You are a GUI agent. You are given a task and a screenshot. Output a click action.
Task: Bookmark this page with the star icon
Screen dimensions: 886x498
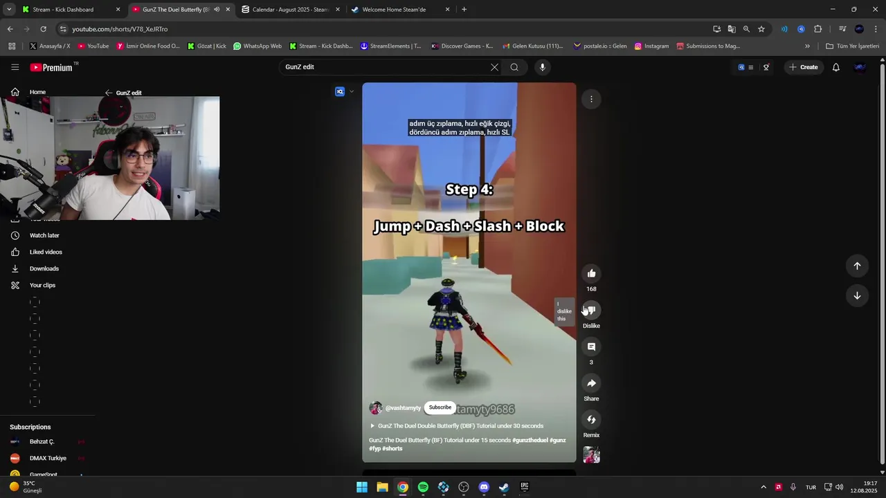point(761,29)
